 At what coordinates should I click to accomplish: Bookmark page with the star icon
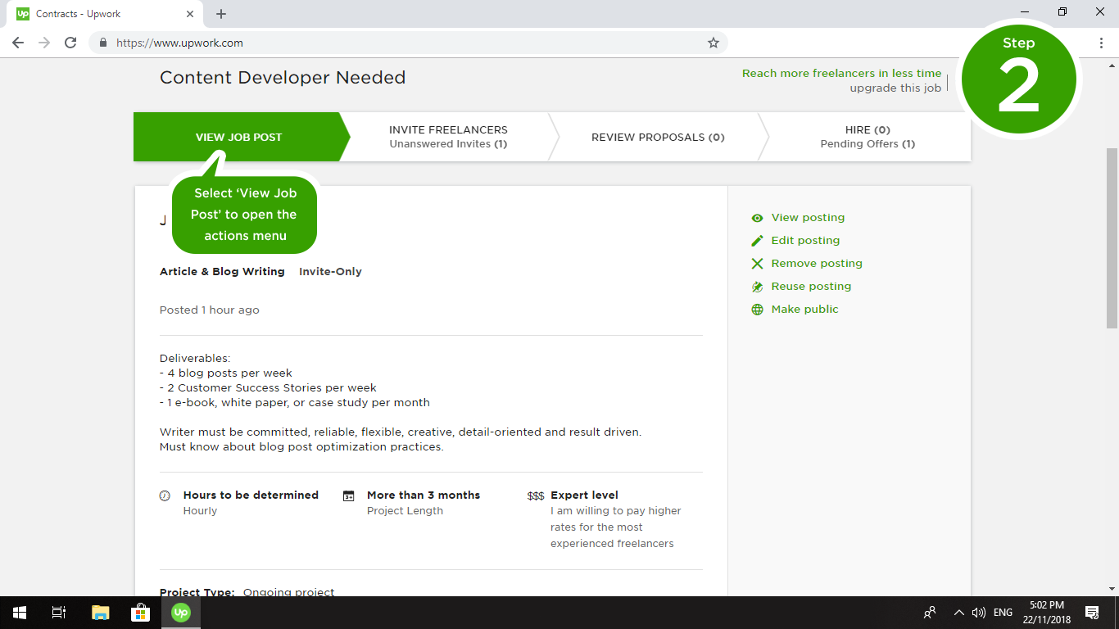pos(713,43)
